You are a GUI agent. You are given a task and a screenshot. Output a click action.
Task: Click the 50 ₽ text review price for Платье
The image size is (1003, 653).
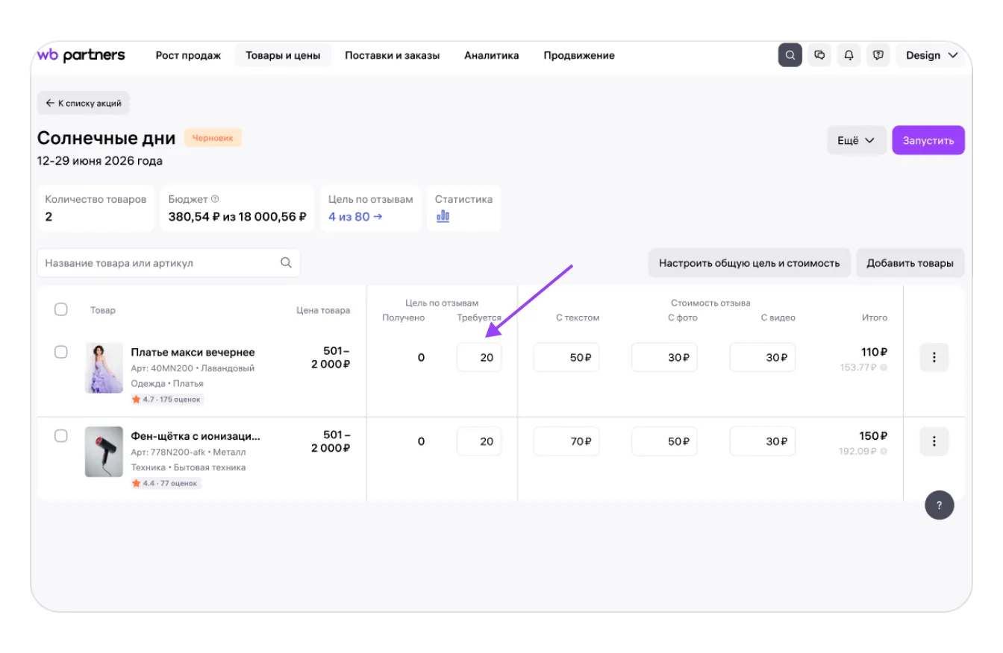click(566, 357)
